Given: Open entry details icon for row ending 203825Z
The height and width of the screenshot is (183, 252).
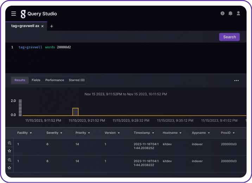Looking at the screenshot, I should point(10,143).
